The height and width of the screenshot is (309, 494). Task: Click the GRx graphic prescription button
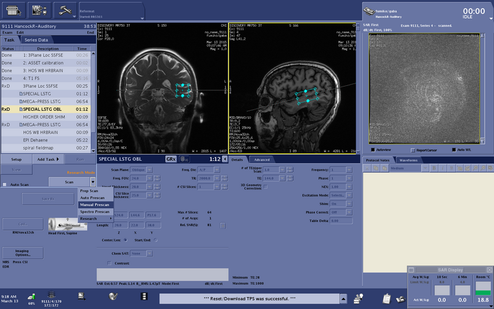(171, 159)
